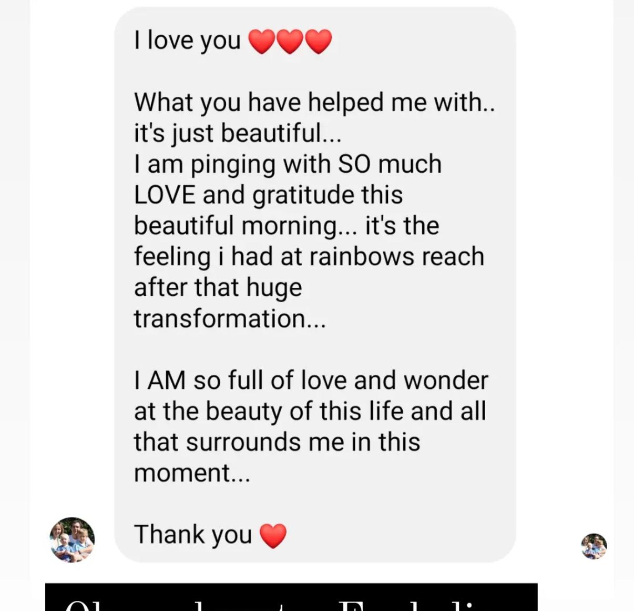The height and width of the screenshot is (611, 634).
Task: Click the "I AM" text
Action: [160, 380]
